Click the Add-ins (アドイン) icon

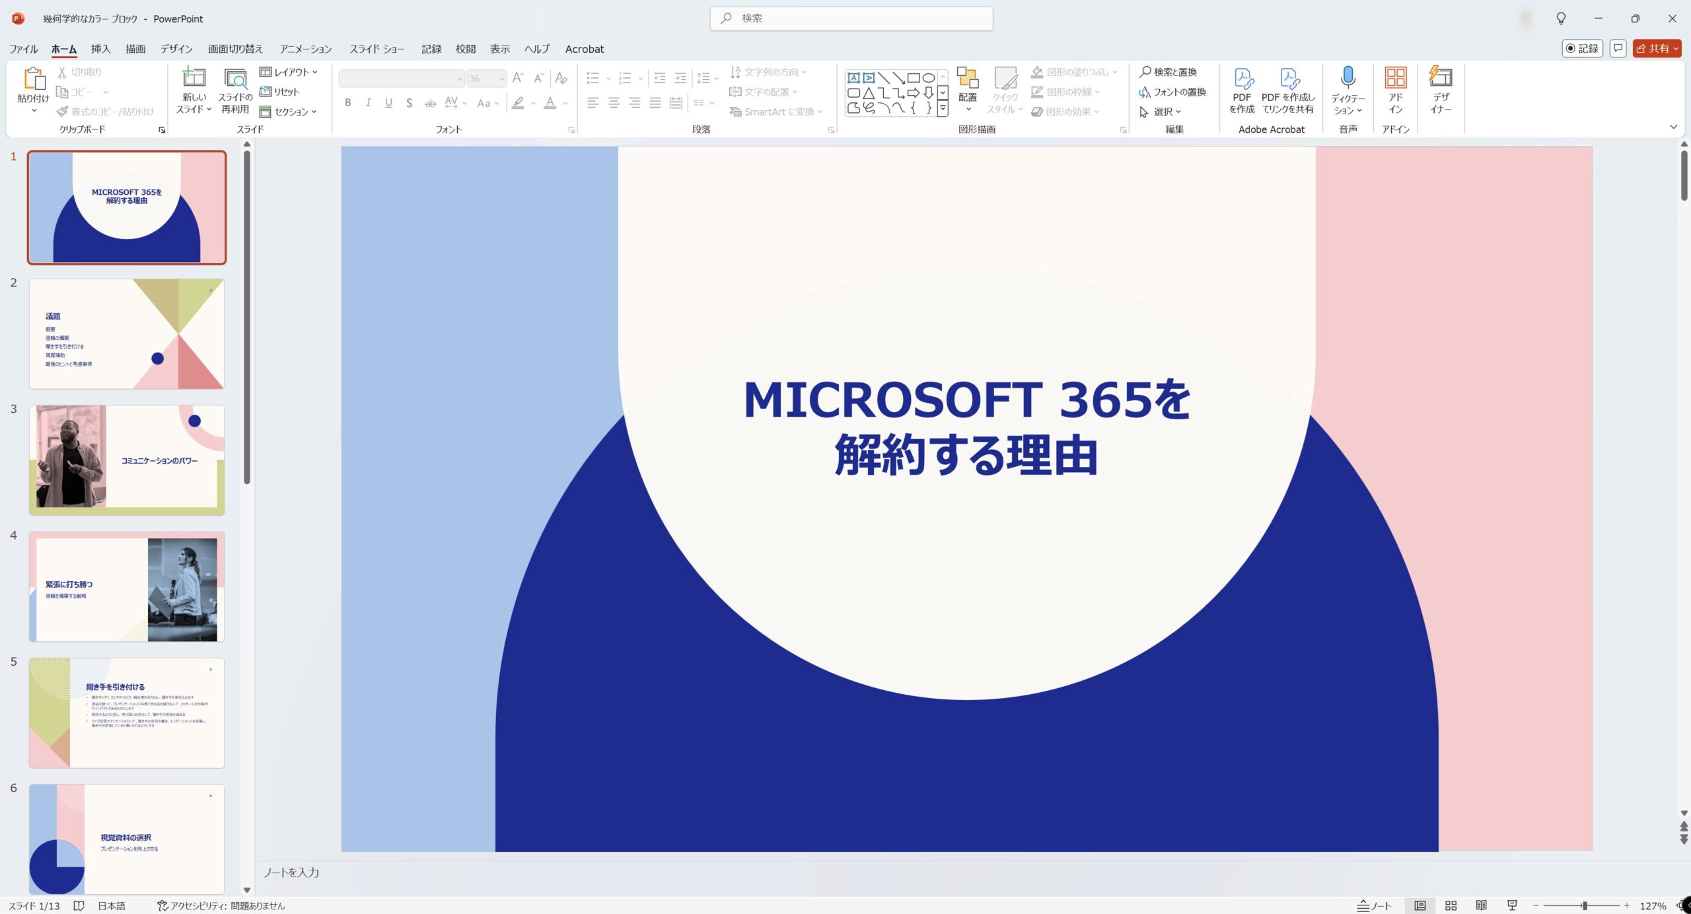(x=1396, y=77)
